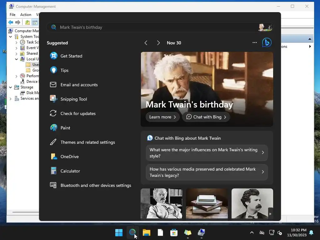Expand Task Scheduler tree node
The height and width of the screenshot is (240, 320).
coord(16,42)
